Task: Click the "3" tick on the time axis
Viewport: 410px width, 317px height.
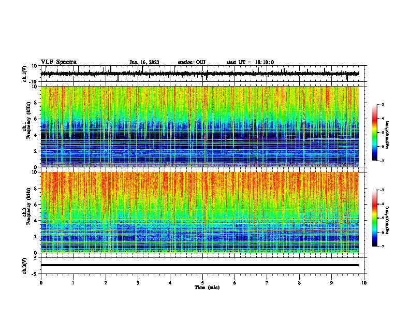Action: pos(138,283)
